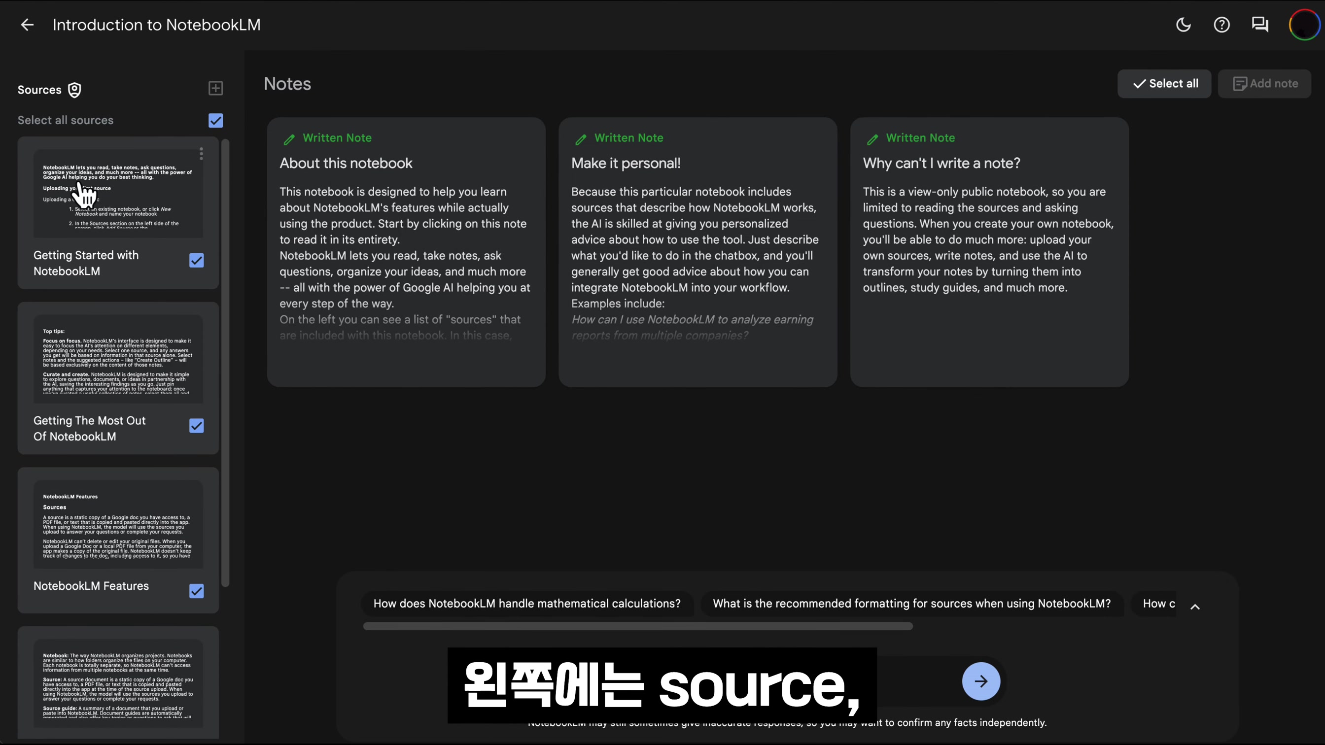Open Getting Started with NotebookLM thumbnail
The height and width of the screenshot is (745, 1325).
118,194
